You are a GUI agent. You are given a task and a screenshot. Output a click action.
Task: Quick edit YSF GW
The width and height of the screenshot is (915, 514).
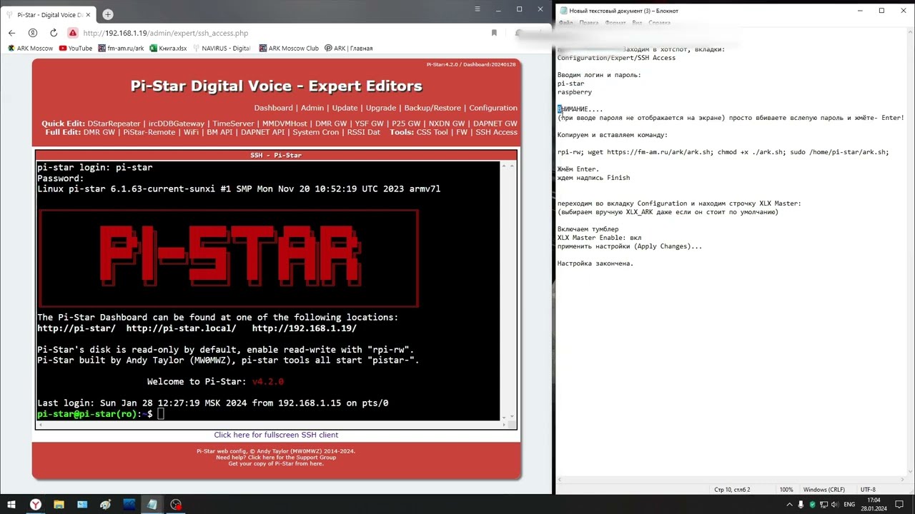[x=370, y=124]
